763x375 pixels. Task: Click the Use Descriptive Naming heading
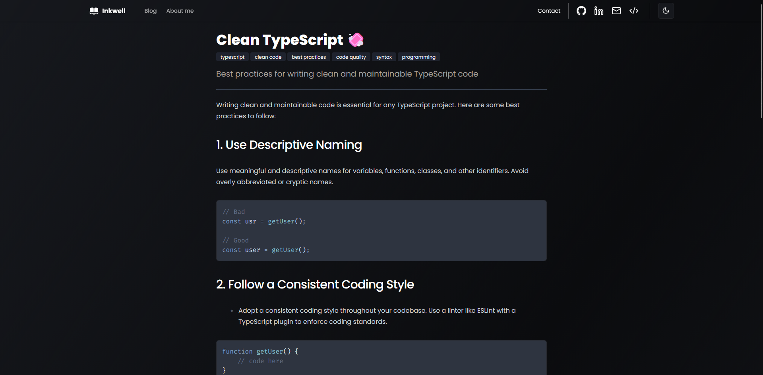point(289,145)
